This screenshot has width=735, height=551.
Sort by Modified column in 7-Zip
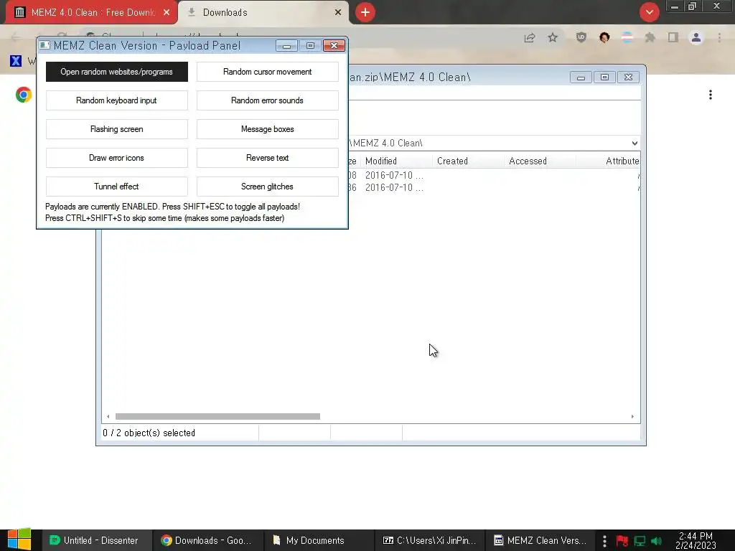(396, 161)
